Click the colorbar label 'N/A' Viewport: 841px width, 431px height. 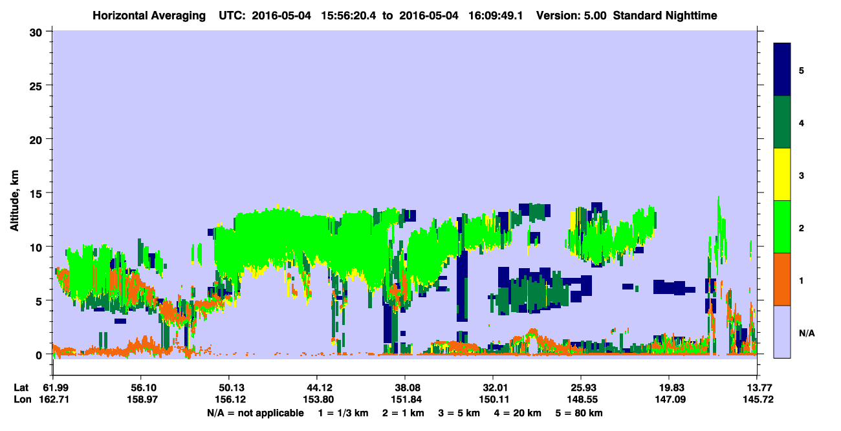(806, 333)
